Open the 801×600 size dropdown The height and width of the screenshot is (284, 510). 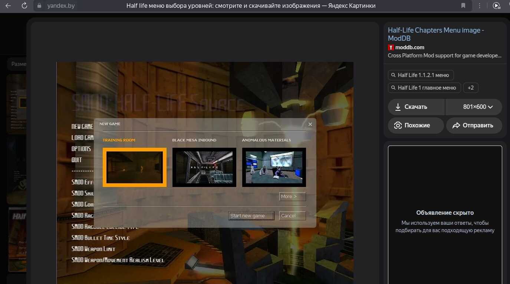(474, 107)
